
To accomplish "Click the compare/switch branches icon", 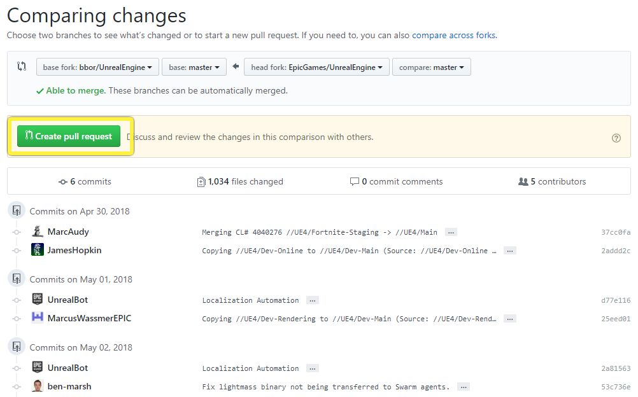I will pyautogui.click(x=22, y=67).
